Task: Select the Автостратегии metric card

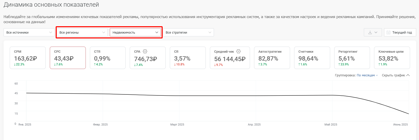Action: click(272, 58)
